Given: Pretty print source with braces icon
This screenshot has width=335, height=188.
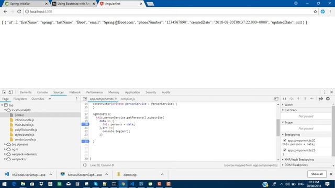Looking at the screenshot, I should click(x=85, y=165).
